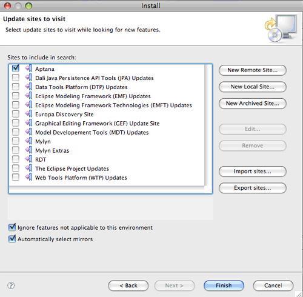Select the "Mylyn Extras" label
The height and width of the screenshot is (297, 303).
click(52, 151)
